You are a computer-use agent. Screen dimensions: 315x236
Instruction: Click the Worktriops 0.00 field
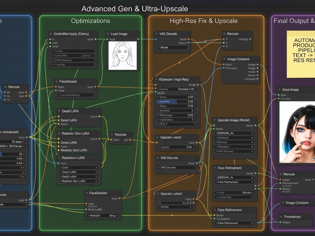[x=177, y=115]
